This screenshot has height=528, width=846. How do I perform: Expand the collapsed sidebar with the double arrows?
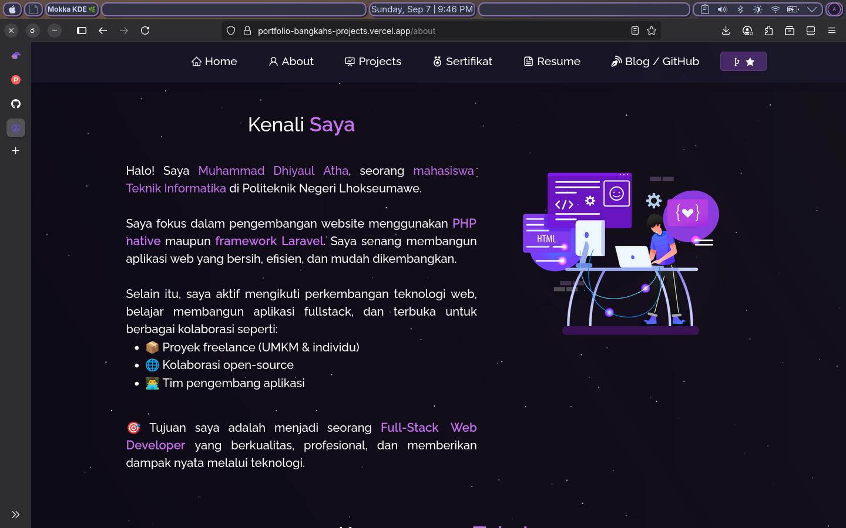coord(15,515)
